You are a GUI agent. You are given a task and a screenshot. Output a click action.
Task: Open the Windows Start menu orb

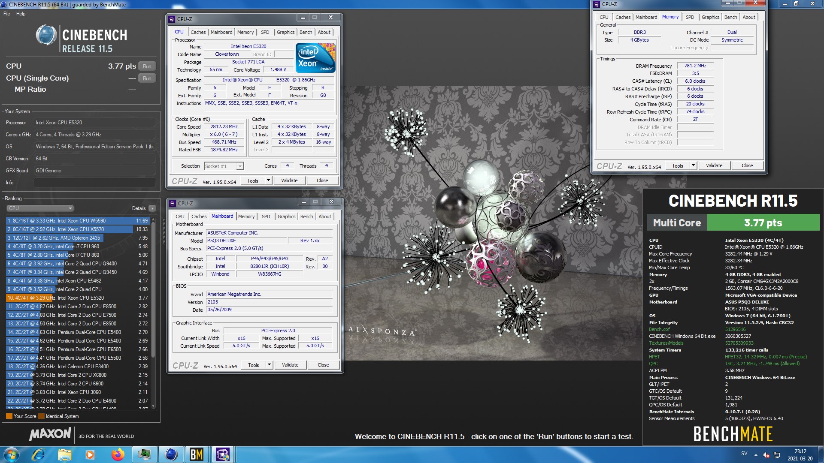point(12,454)
